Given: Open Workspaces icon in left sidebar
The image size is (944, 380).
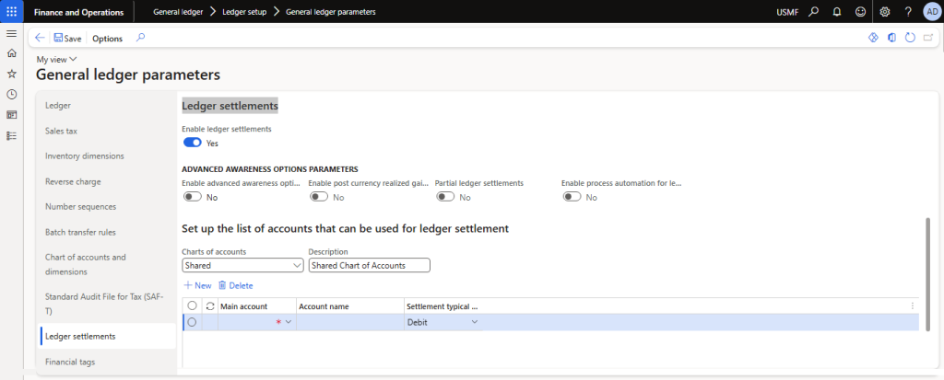Looking at the screenshot, I should tap(11, 115).
